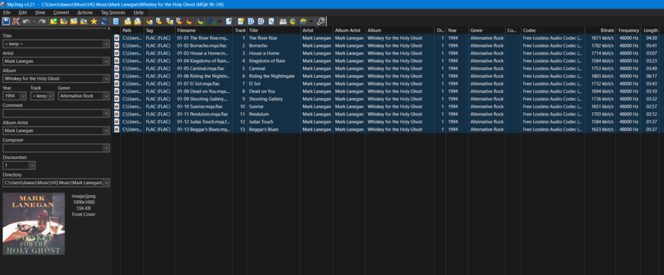This screenshot has height=275, width=664.
Task: Redo the last undone change
Action: tap(42, 21)
